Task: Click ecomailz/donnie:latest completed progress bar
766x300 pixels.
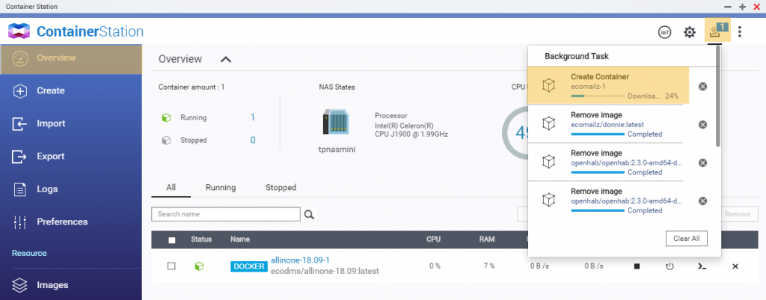Action: [x=598, y=134]
